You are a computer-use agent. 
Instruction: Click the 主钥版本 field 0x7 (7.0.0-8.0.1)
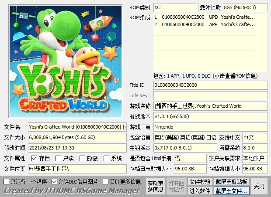185,148
